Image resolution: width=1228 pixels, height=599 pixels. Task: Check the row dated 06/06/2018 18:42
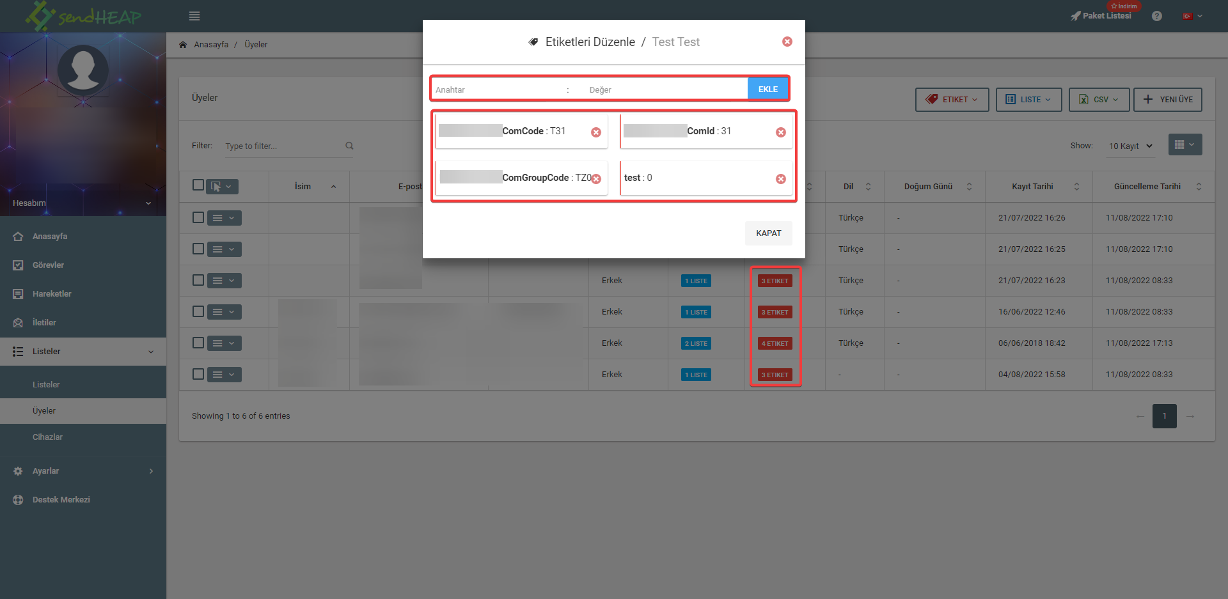pyautogui.click(x=198, y=343)
